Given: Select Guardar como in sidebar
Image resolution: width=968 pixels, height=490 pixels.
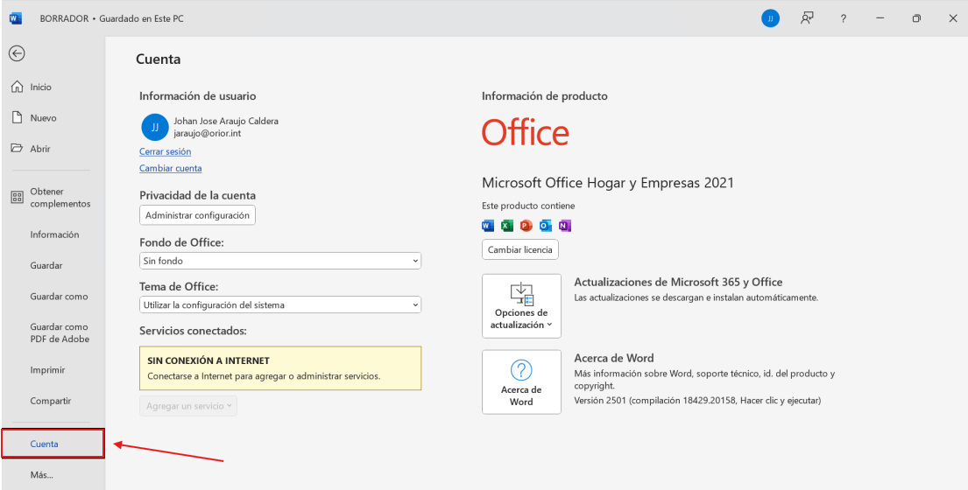Looking at the screenshot, I should coord(59,297).
